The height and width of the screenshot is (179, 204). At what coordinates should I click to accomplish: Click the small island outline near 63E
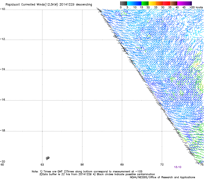point(48,158)
